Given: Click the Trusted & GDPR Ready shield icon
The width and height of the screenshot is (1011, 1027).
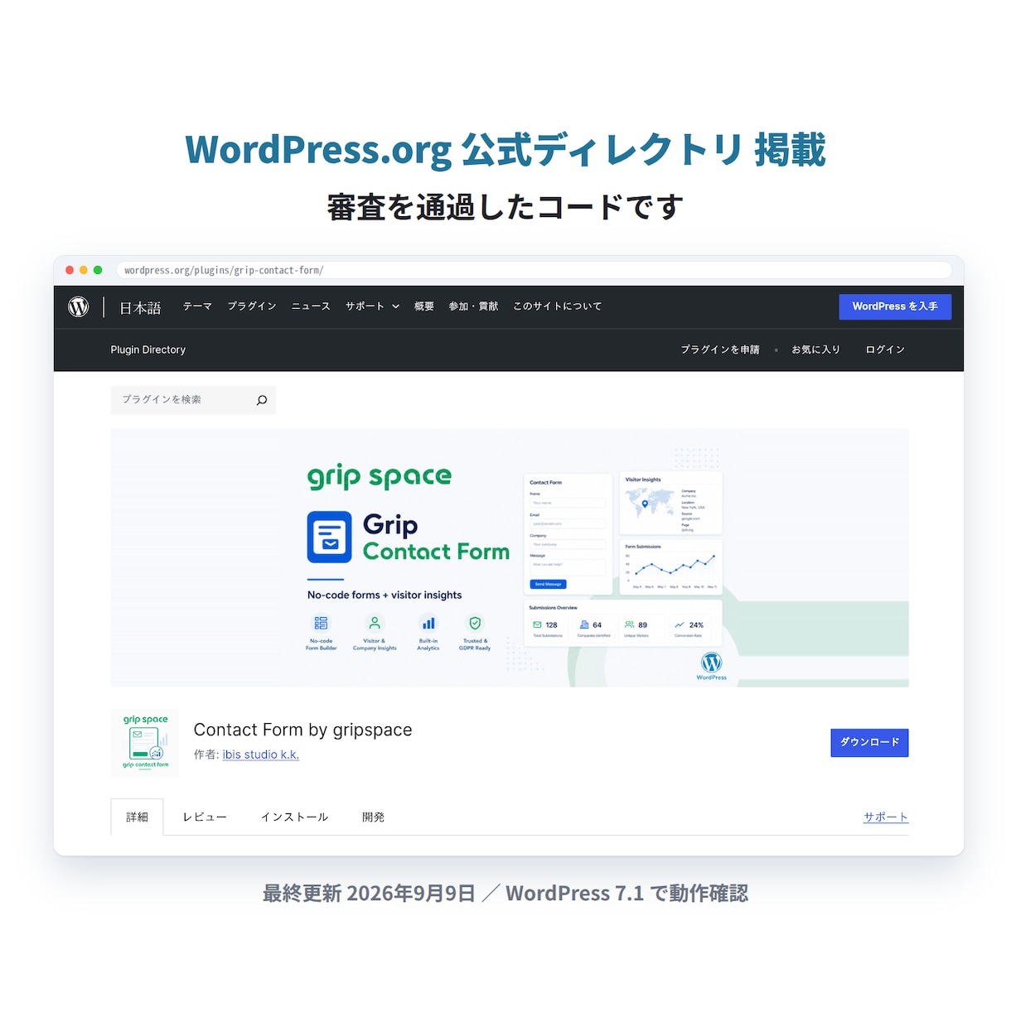Looking at the screenshot, I should pyautogui.click(x=475, y=623).
